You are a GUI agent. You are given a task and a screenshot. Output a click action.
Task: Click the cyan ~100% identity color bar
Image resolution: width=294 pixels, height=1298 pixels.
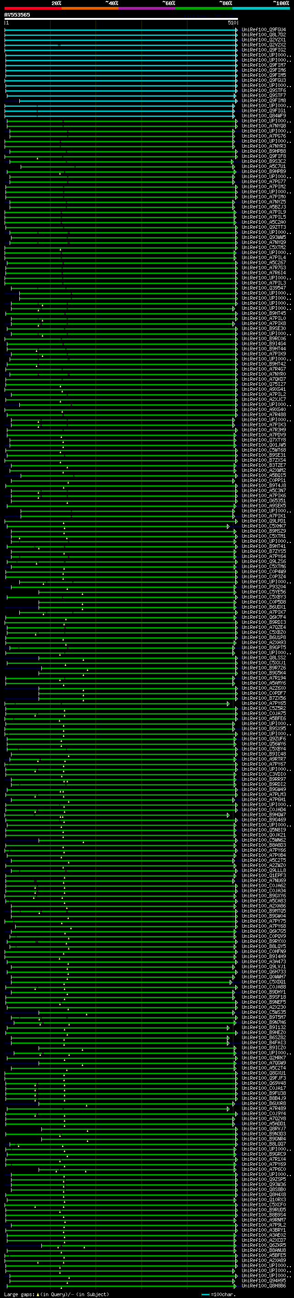[261, 8]
